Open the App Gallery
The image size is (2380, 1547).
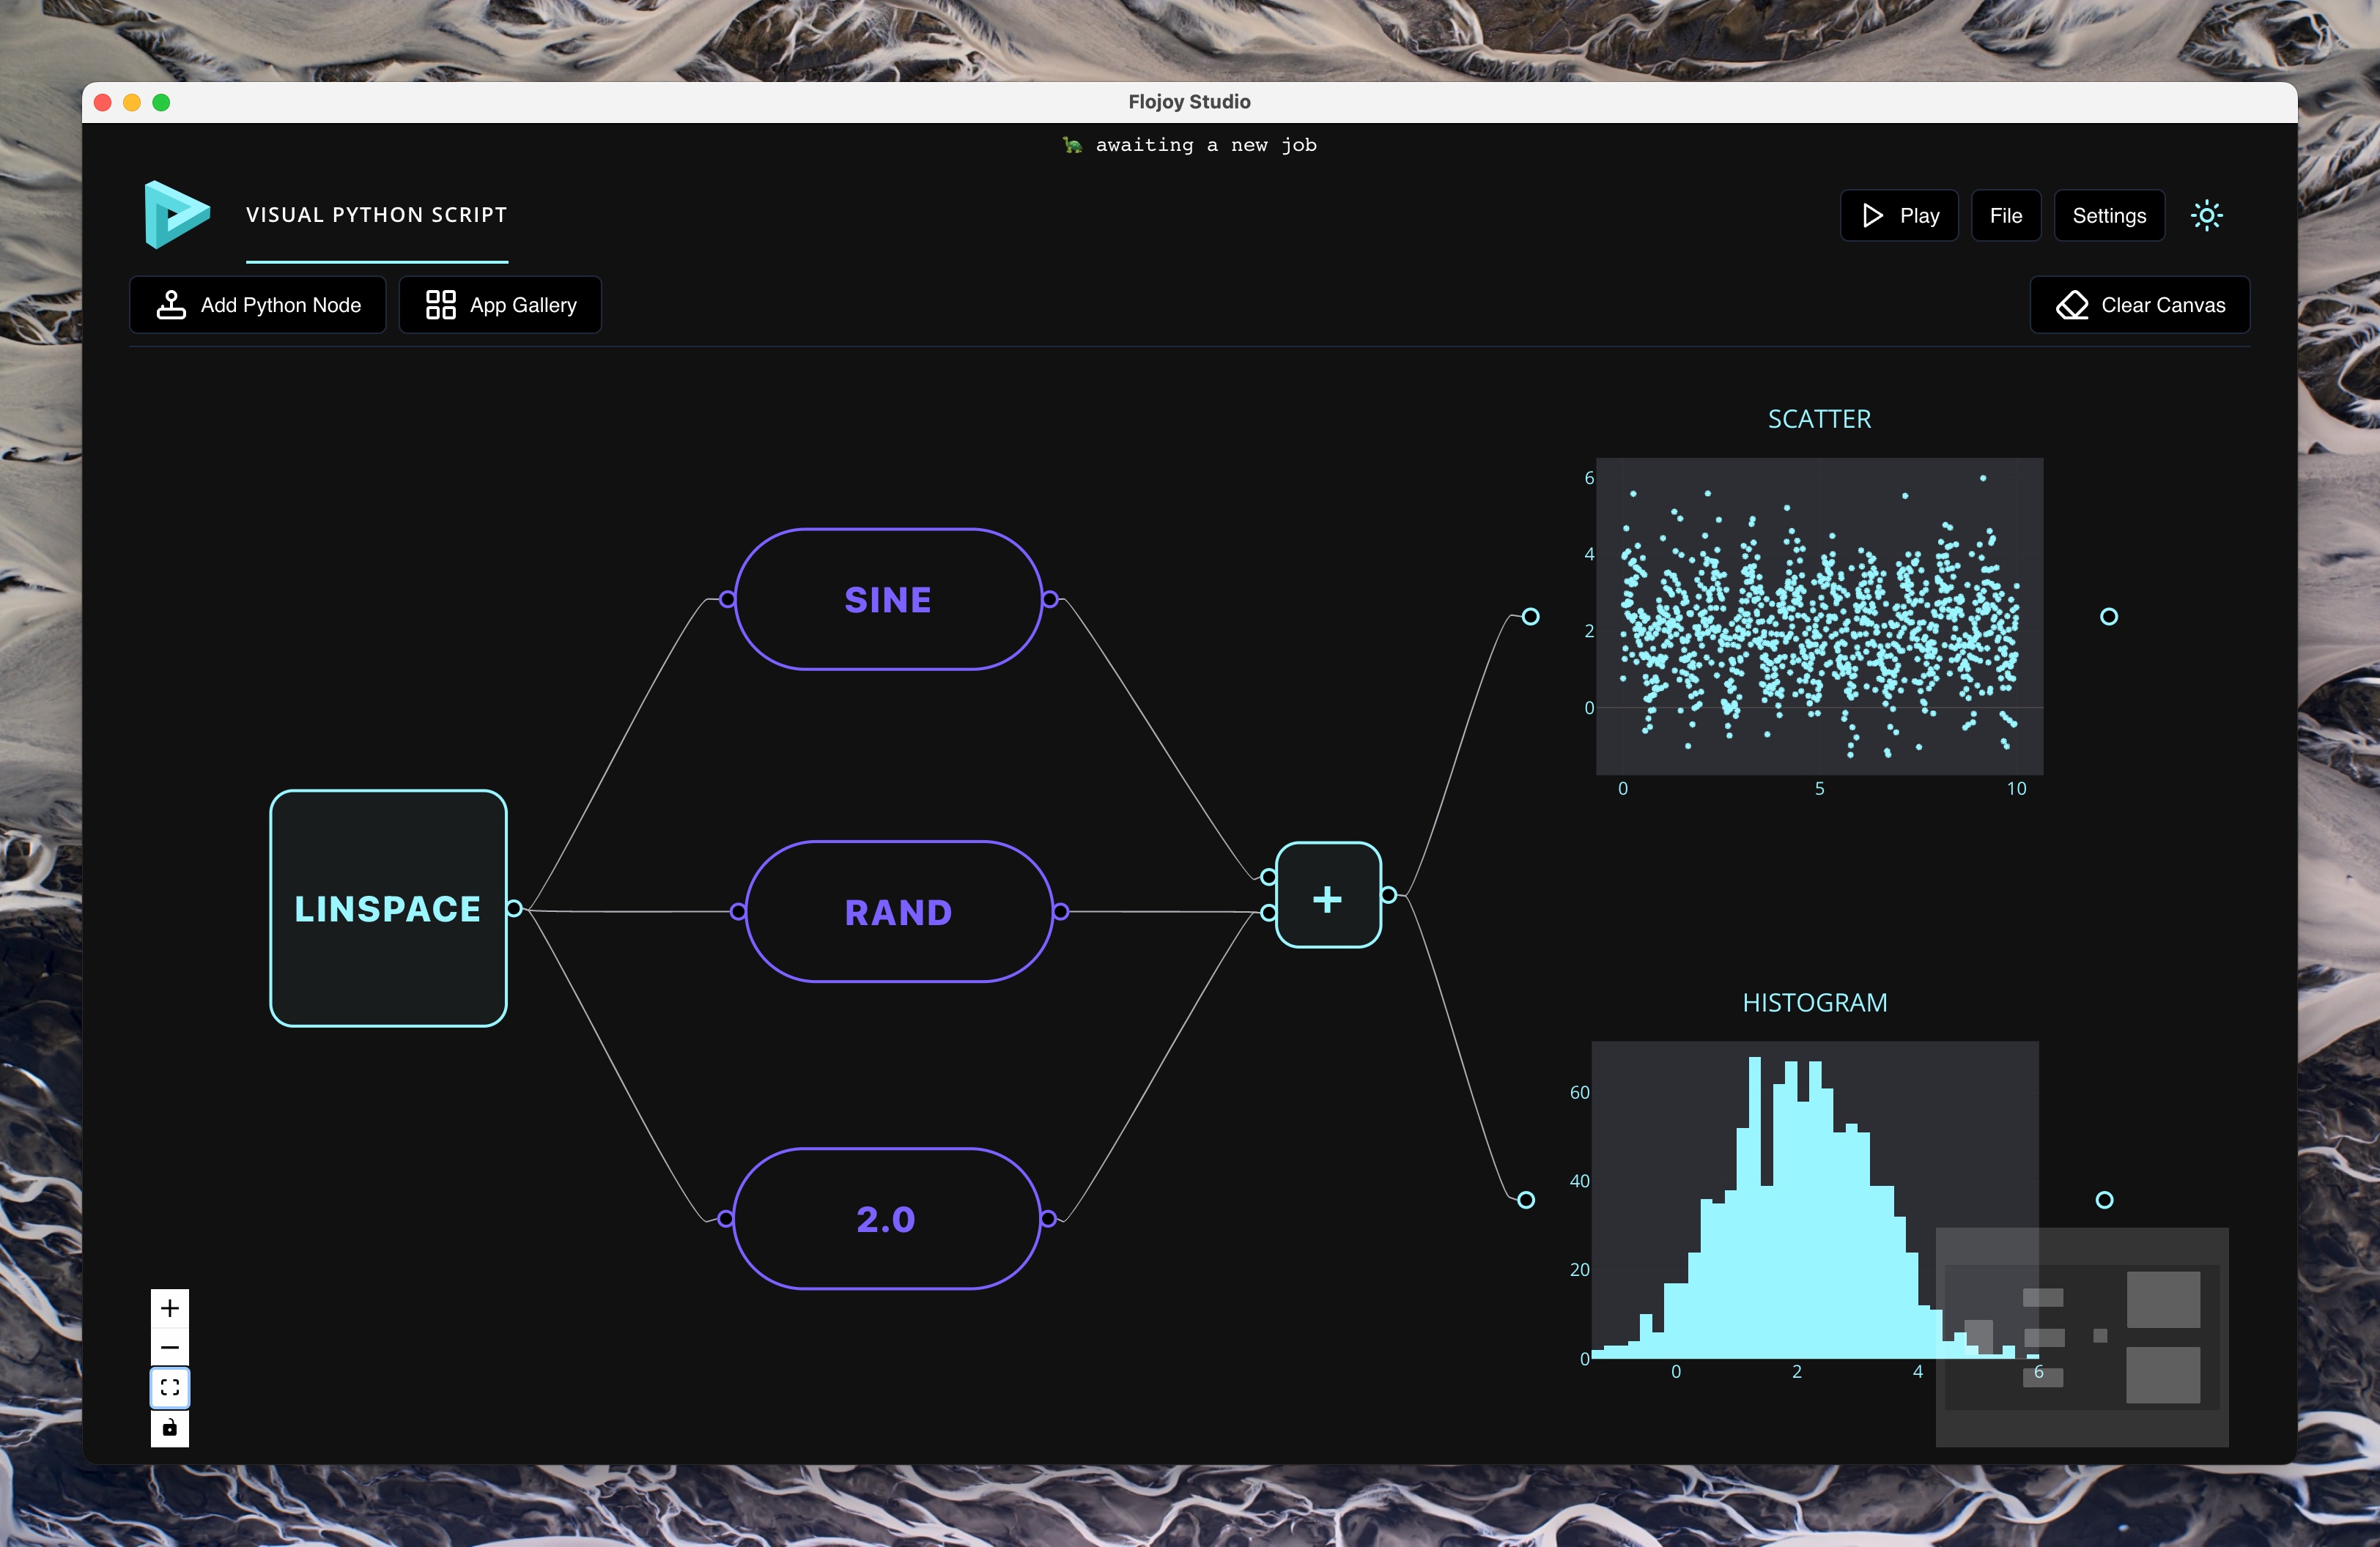(500, 305)
